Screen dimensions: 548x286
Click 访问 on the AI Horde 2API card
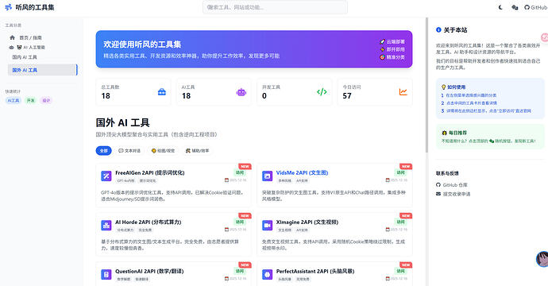click(x=240, y=222)
